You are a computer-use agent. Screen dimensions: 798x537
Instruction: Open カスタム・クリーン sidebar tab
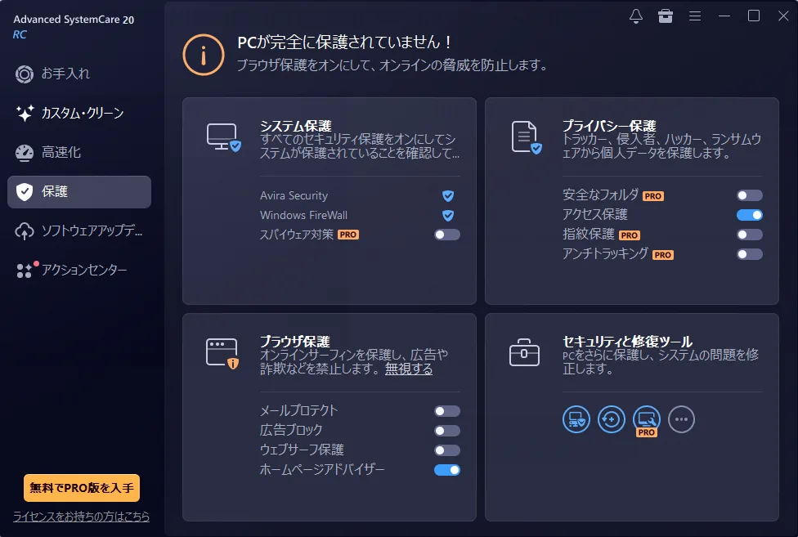(78, 113)
